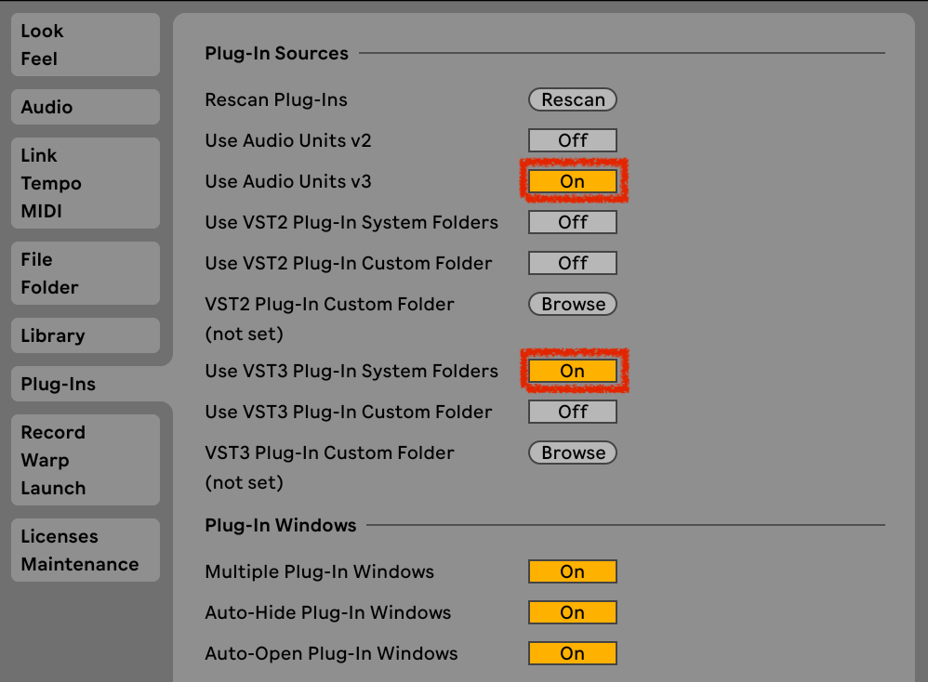Enable Use Audio Units v2
Image resolution: width=928 pixels, height=682 pixels.
point(573,140)
